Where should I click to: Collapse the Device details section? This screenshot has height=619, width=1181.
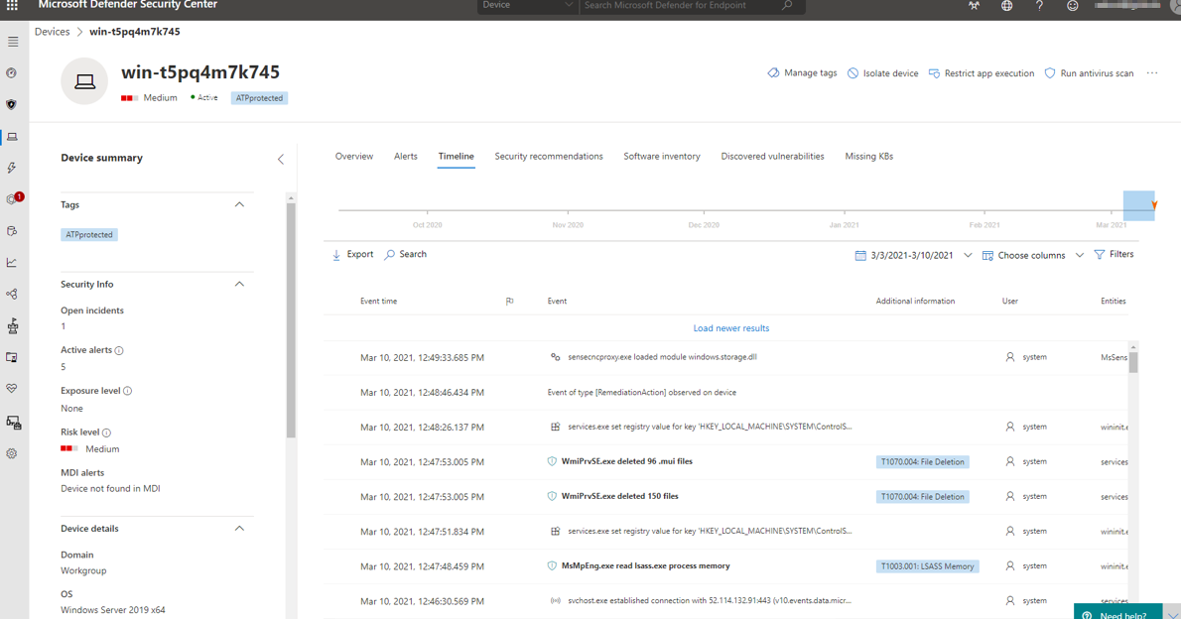(239, 529)
